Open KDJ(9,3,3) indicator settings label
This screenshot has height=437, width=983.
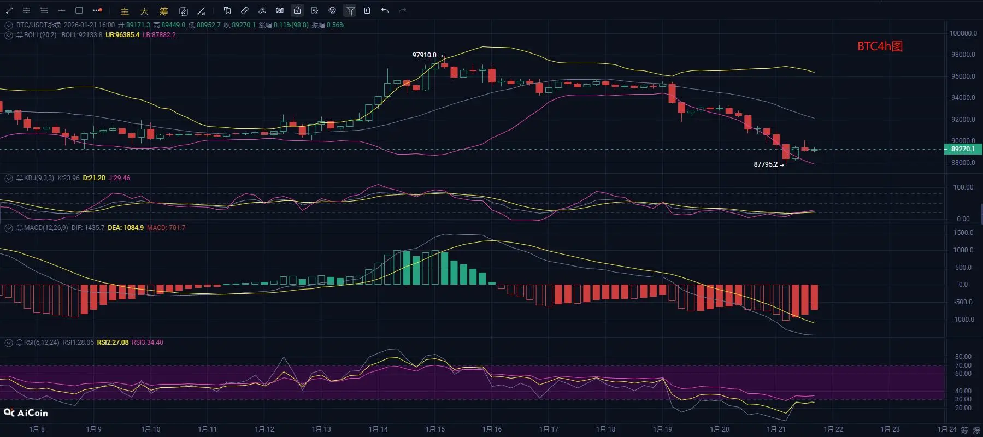click(39, 178)
